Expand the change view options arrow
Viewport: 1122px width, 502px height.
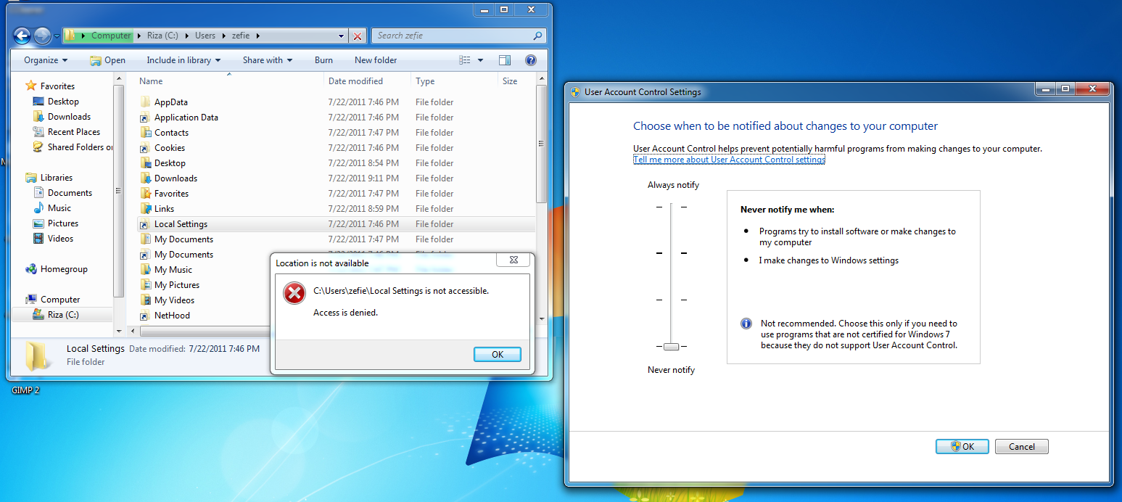(x=480, y=60)
